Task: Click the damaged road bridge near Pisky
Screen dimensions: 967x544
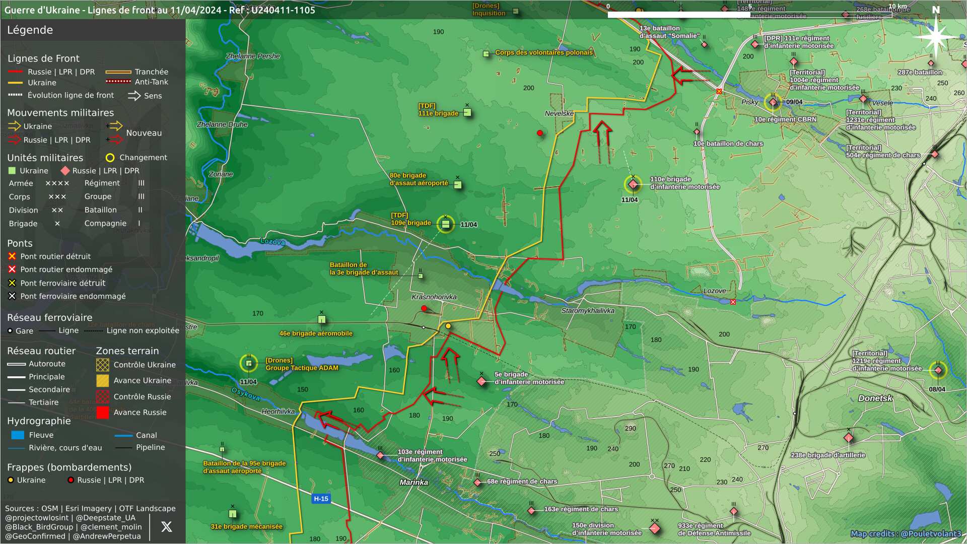Action: click(719, 91)
